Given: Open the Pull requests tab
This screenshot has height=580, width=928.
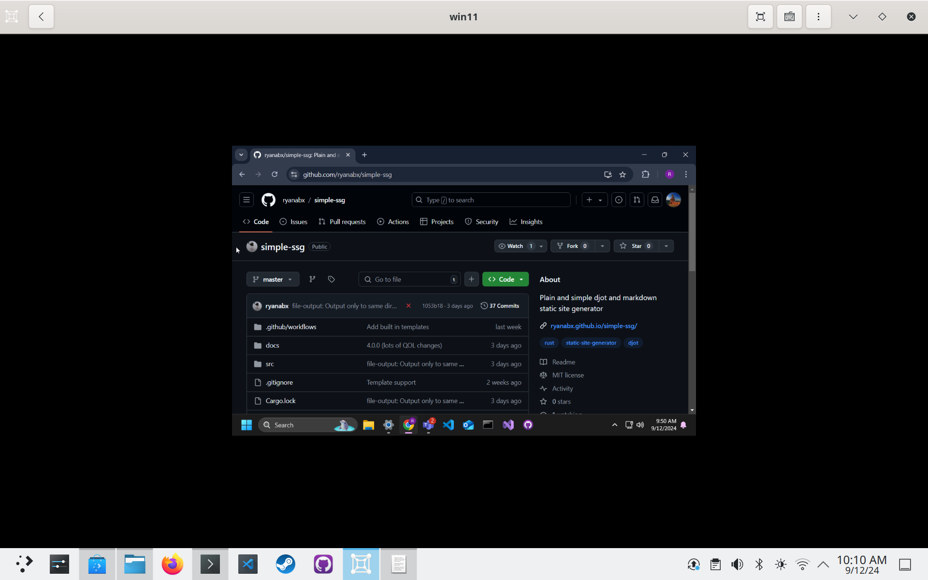Looking at the screenshot, I should (342, 222).
